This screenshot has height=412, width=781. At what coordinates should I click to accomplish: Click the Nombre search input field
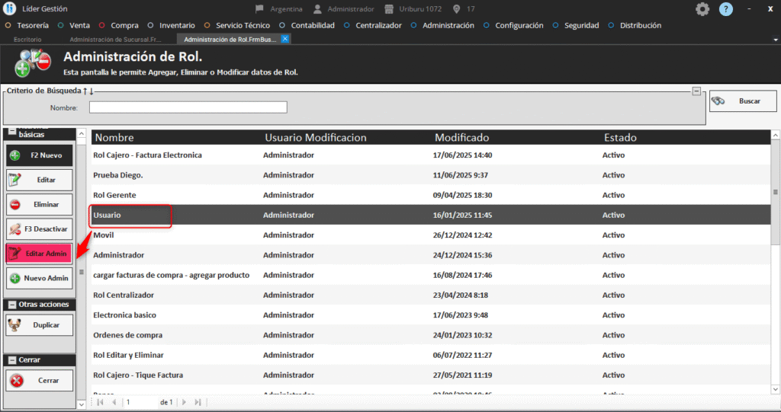click(x=188, y=107)
